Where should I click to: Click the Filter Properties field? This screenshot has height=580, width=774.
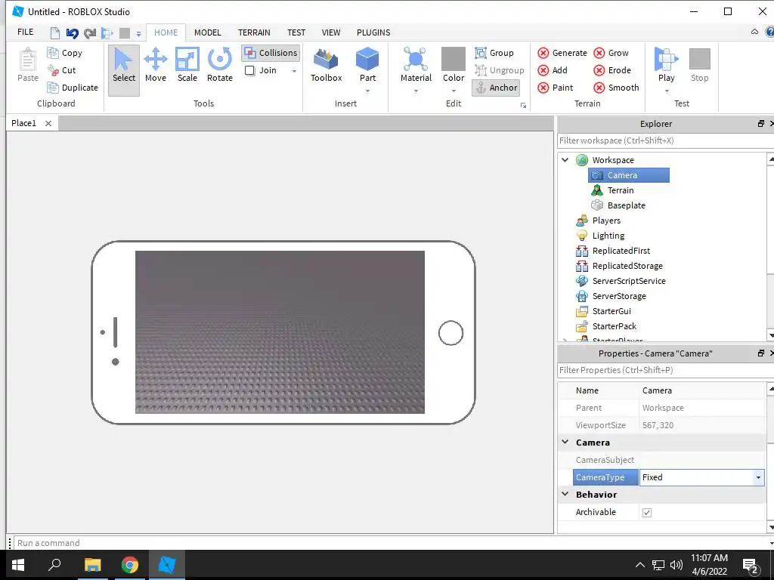tap(665, 370)
